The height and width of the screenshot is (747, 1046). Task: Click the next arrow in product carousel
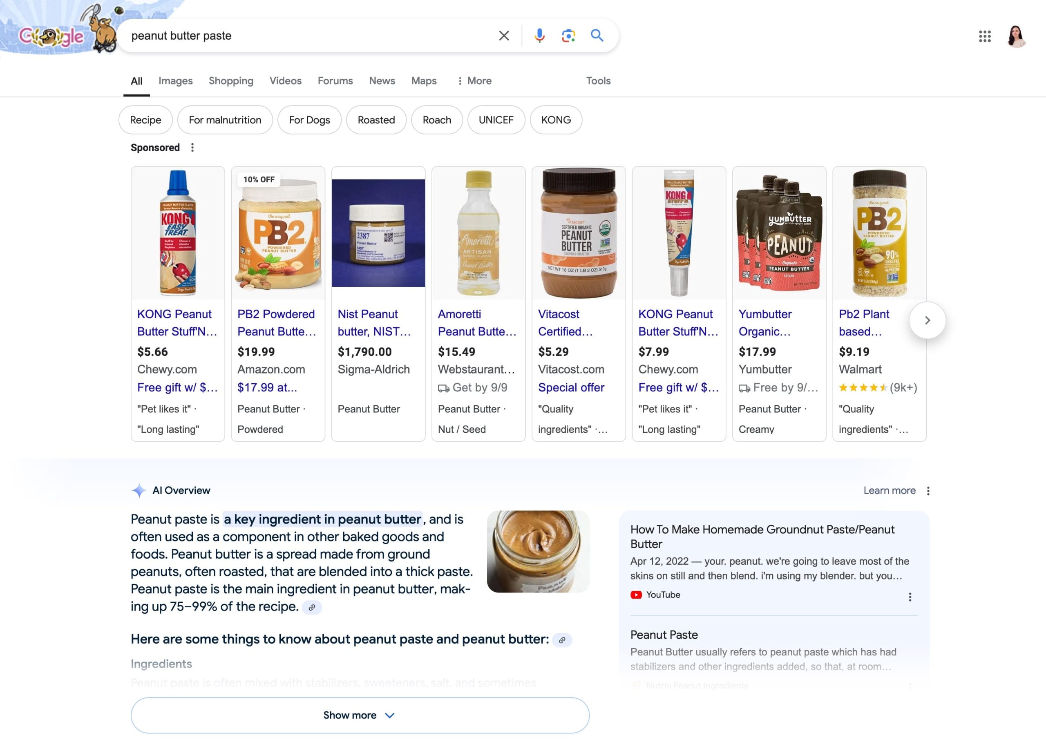pyautogui.click(x=927, y=319)
